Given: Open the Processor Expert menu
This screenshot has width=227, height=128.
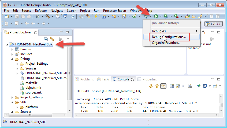Looking at the screenshot, I should (115, 10).
